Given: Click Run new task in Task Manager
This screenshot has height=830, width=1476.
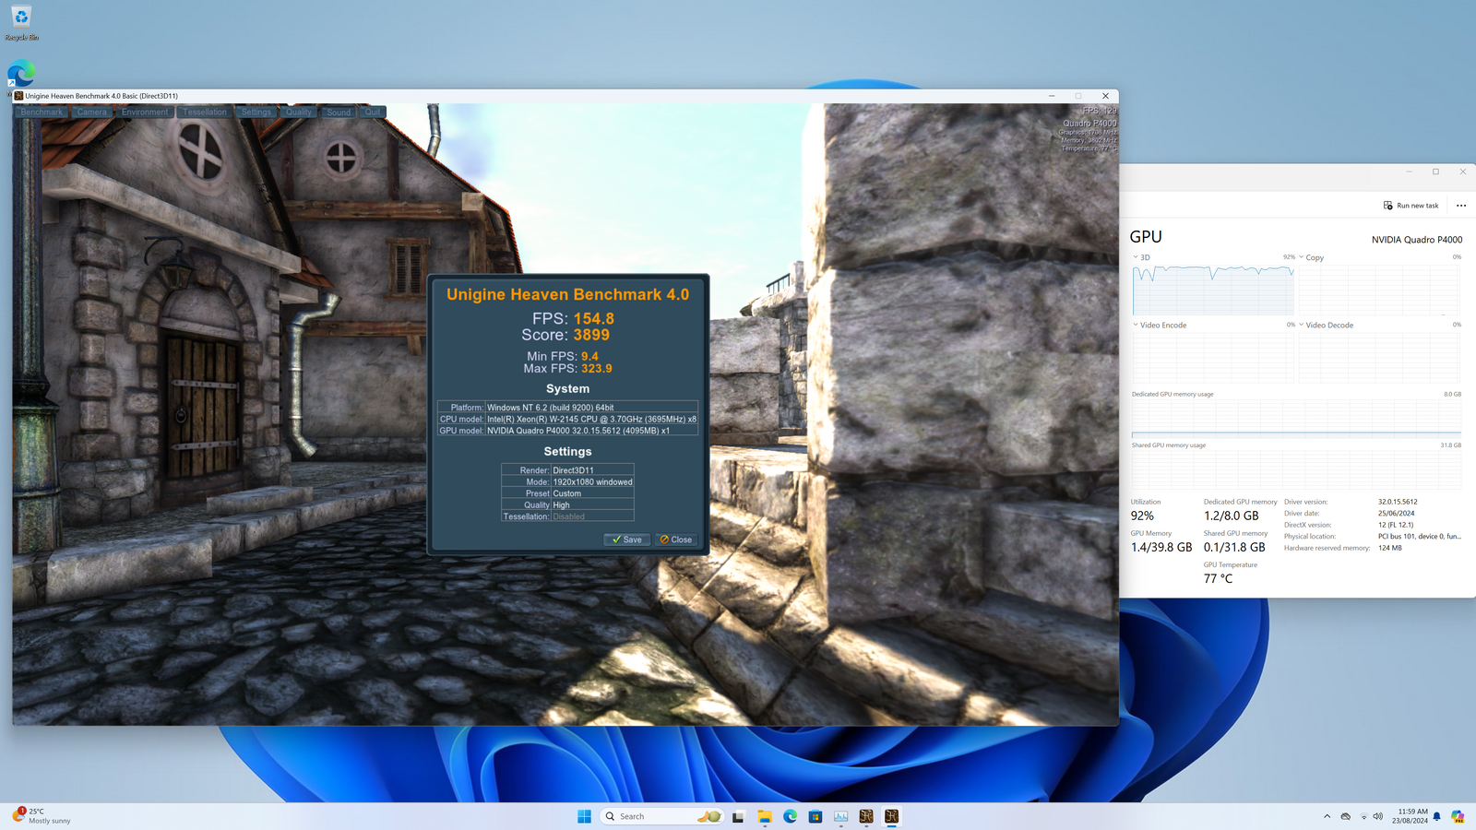Looking at the screenshot, I should point(1411,206).
